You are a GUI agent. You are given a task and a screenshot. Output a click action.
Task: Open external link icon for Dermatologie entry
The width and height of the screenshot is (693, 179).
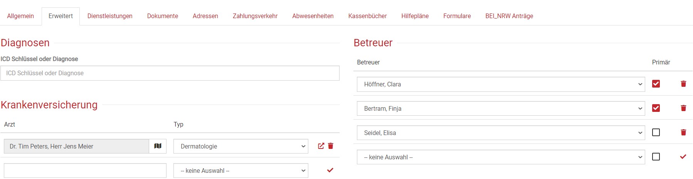point(321,146)
